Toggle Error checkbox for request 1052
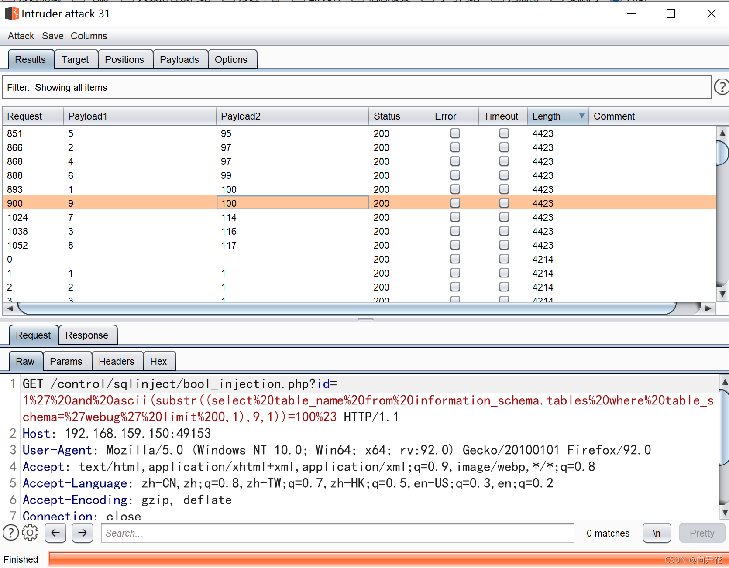Viewport: 729px width, 568px height. 455,245
